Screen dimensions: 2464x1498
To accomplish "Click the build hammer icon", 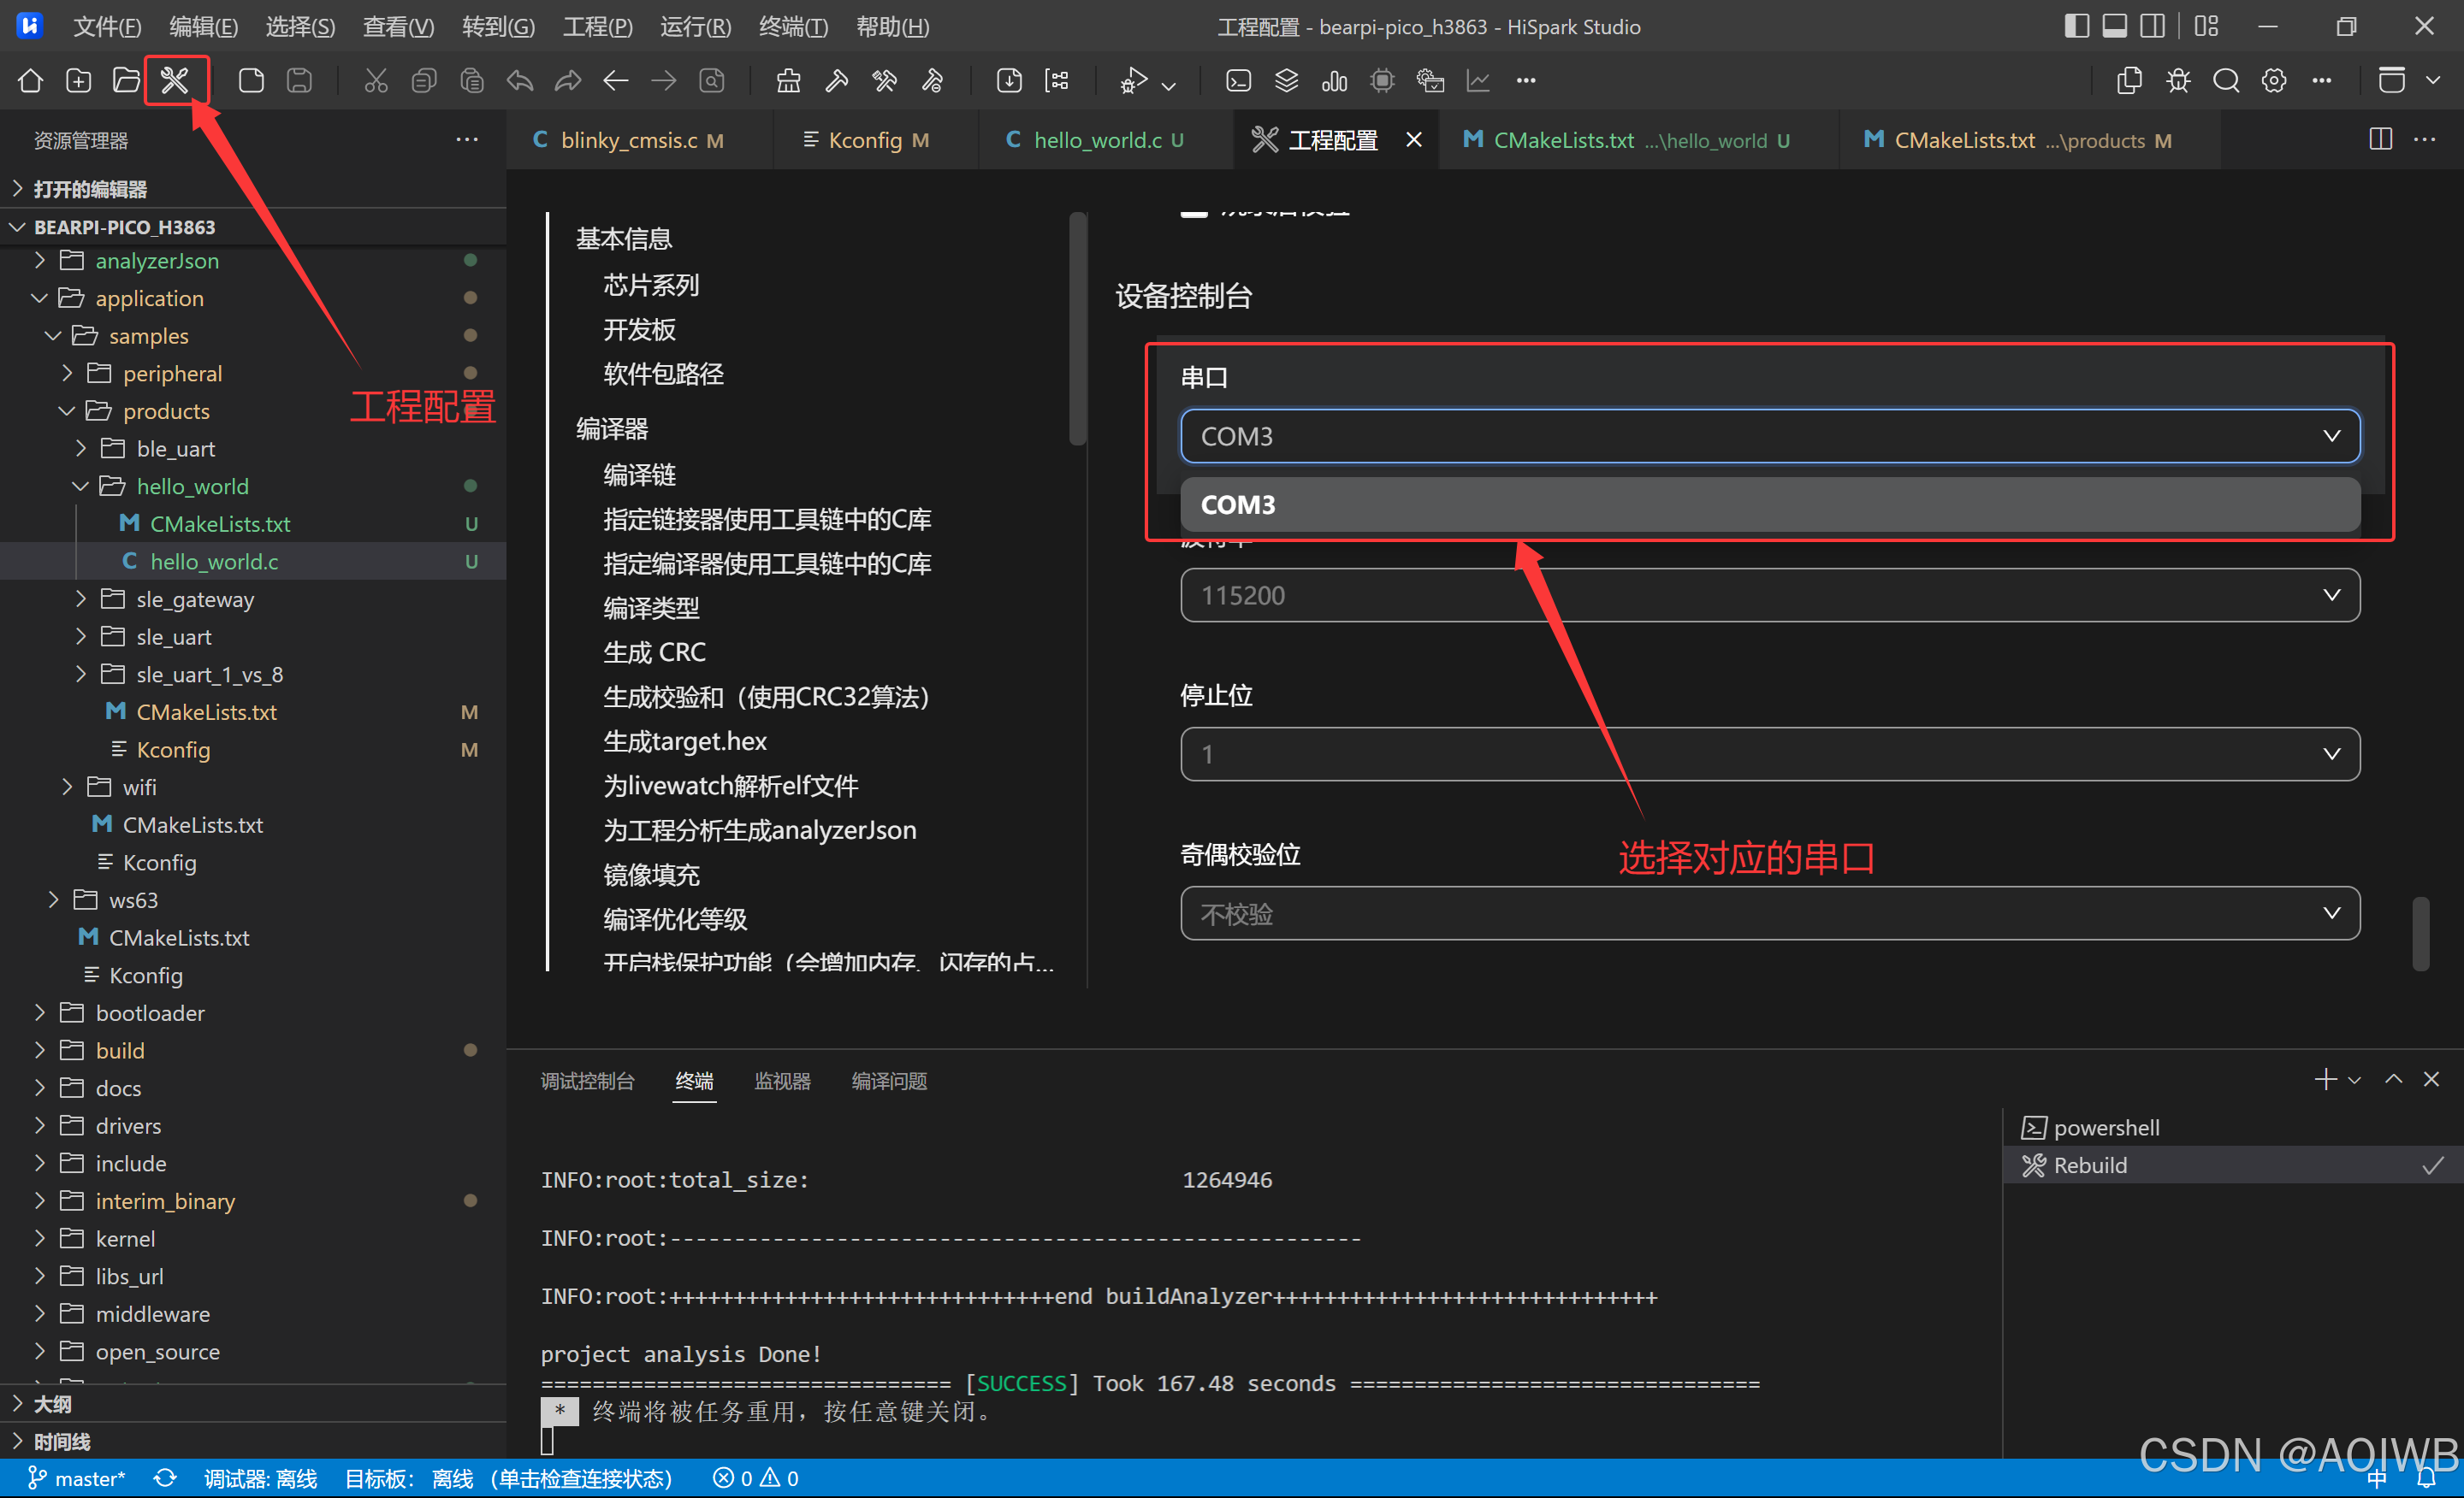I will coord(836,80).
